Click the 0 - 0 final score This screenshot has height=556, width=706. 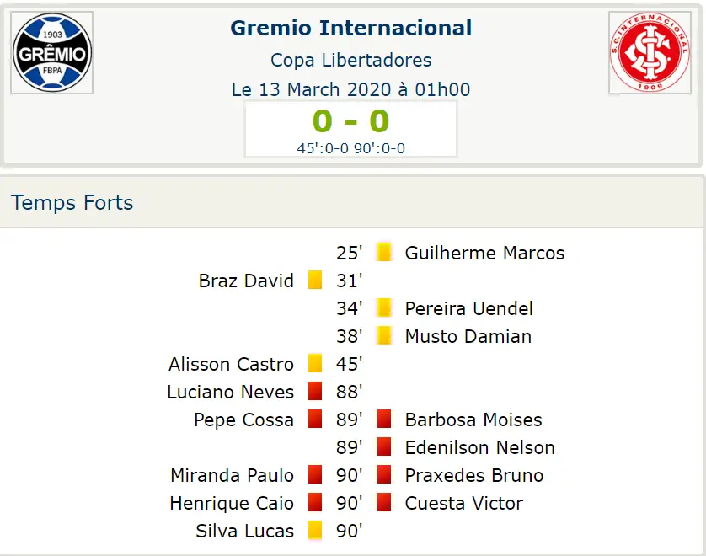(351, 121)
